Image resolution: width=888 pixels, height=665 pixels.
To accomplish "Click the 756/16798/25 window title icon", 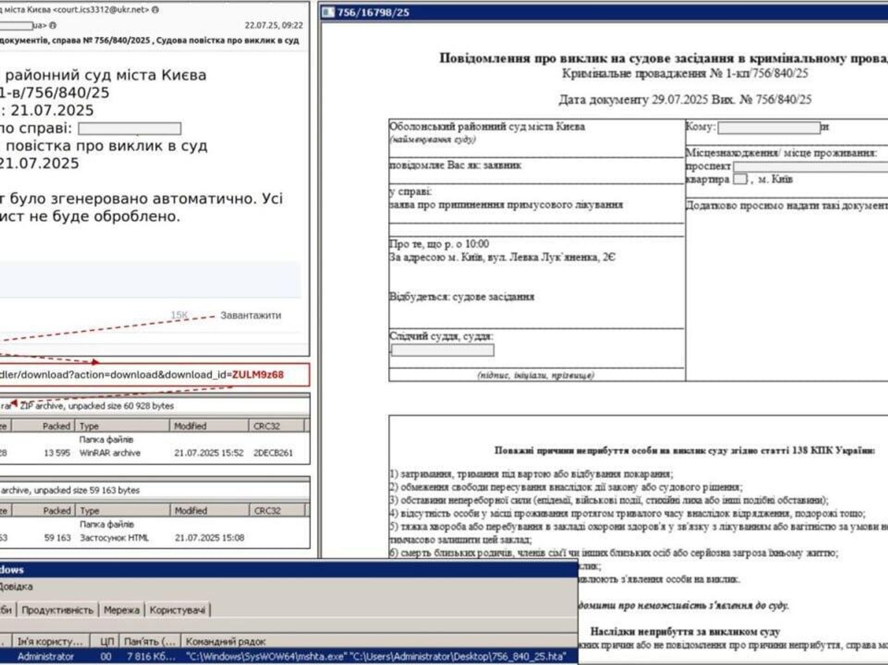I will pyautogui.click(x=328, y=12).
